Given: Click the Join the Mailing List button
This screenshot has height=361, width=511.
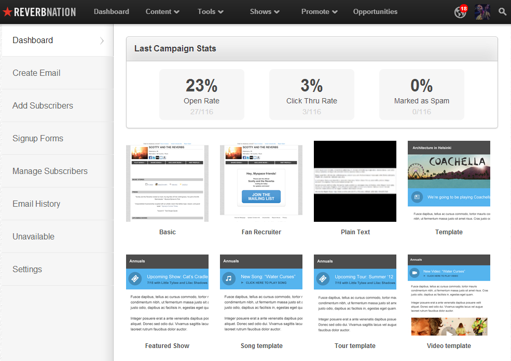Looking at the screenshot, I should pyautogui.click(x=261, y=197).
